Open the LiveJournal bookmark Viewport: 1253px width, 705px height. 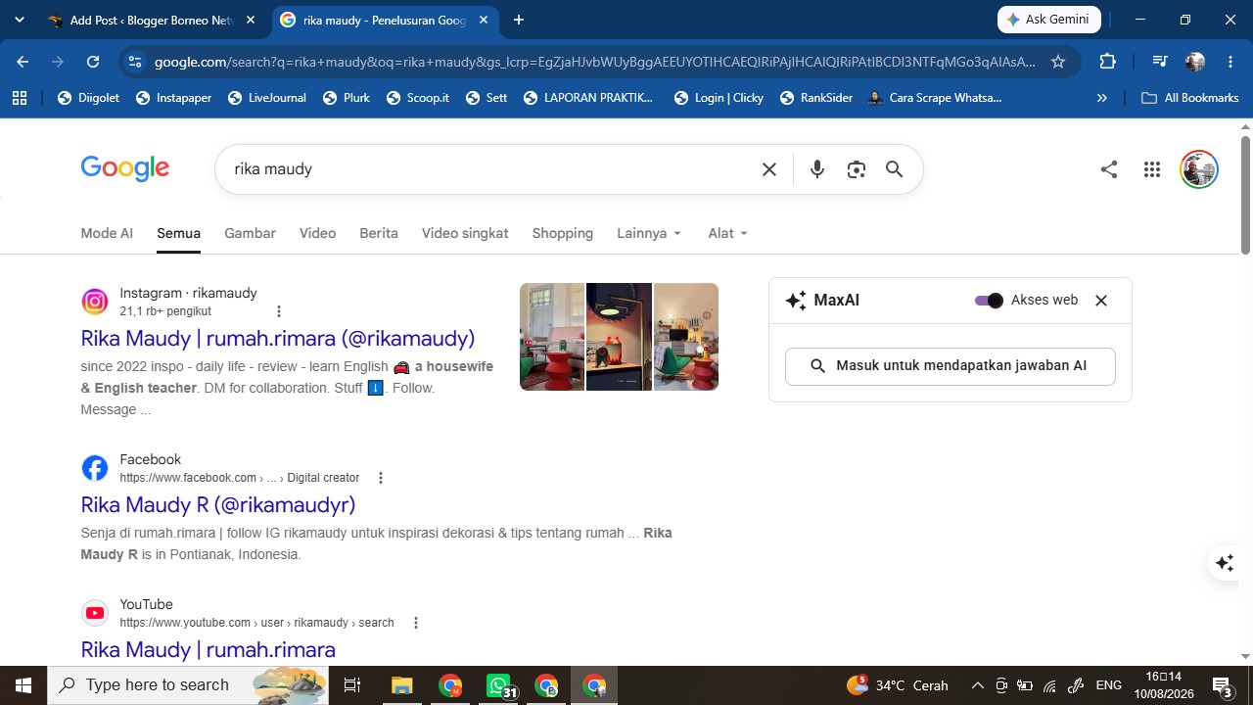pos(266,98)
